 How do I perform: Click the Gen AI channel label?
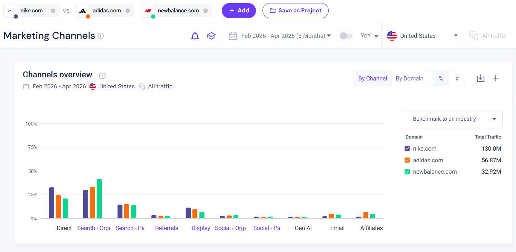click(303, 228)
